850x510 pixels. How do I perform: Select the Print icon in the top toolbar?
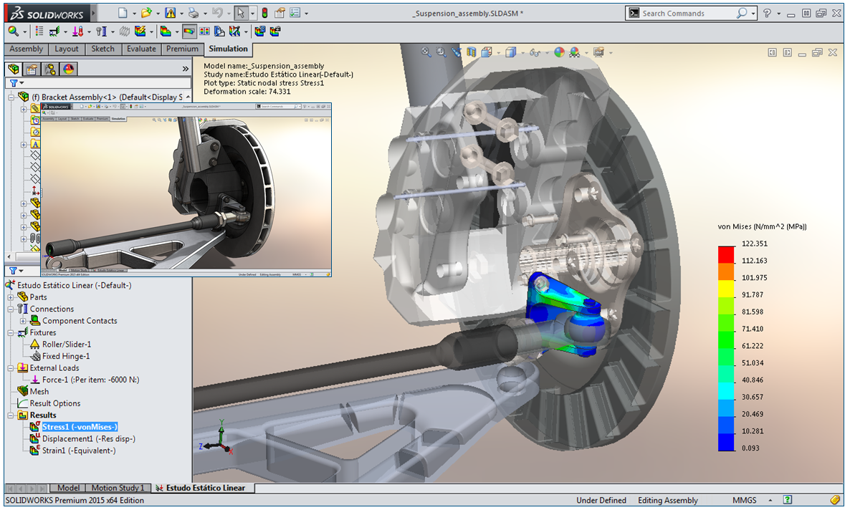[x=194, y=12]
